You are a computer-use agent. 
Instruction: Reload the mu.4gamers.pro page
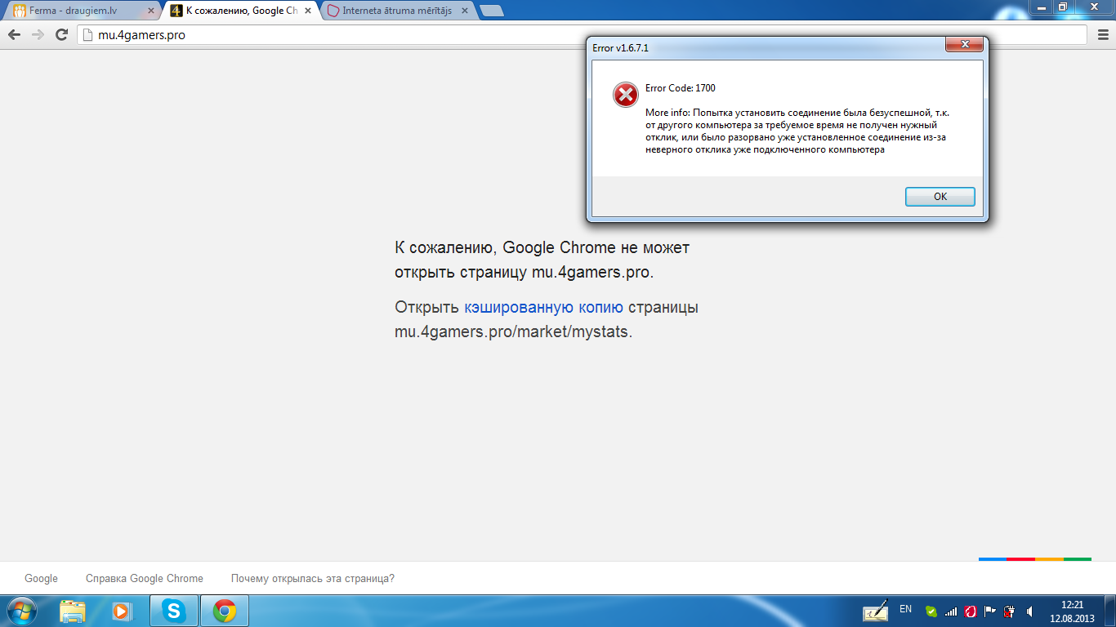(61, 34)
